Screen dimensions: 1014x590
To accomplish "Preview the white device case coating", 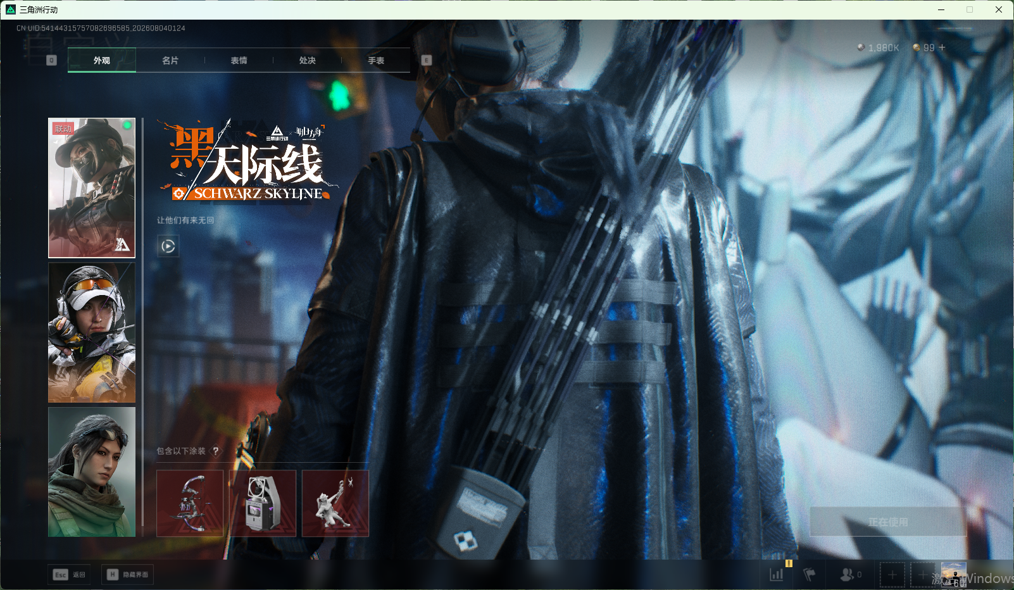I will 263,503.
